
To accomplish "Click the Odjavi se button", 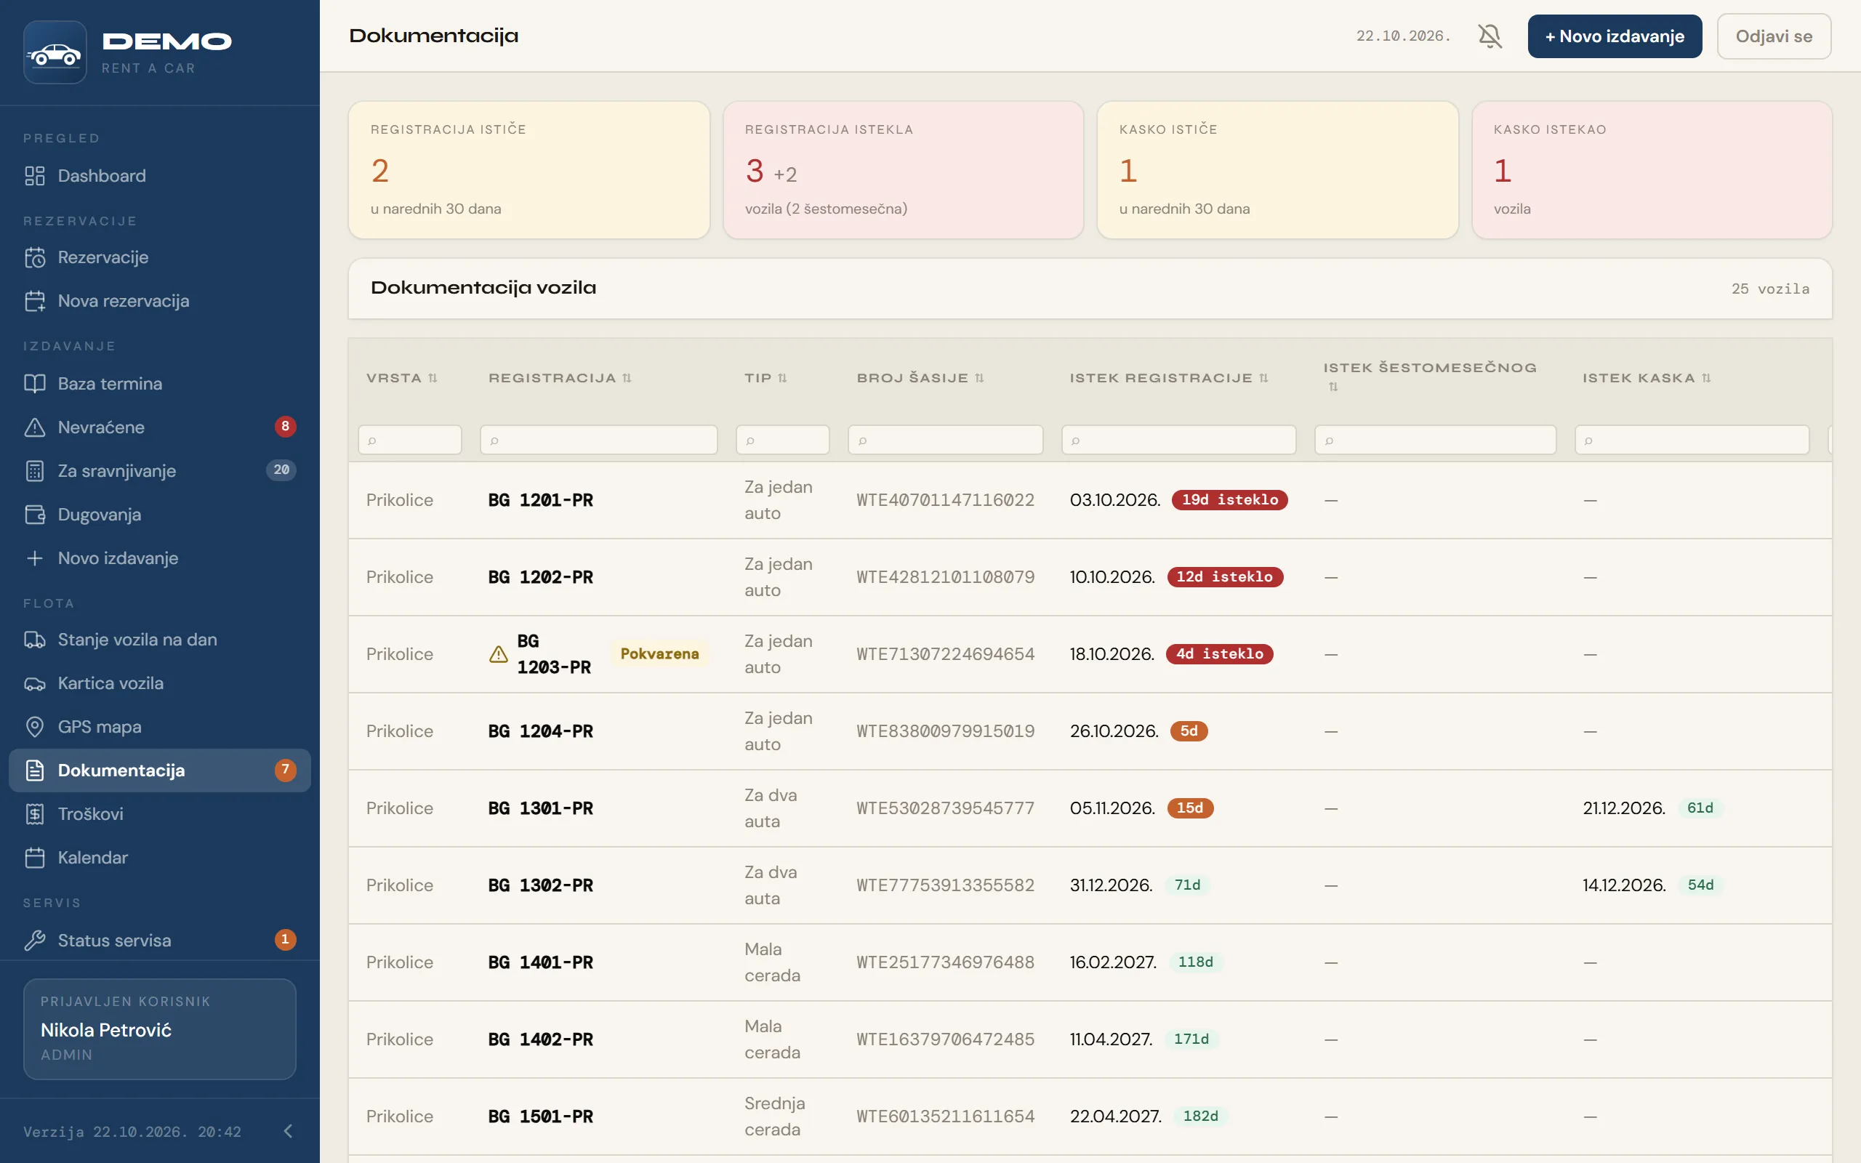I will tap(1773, 36).
